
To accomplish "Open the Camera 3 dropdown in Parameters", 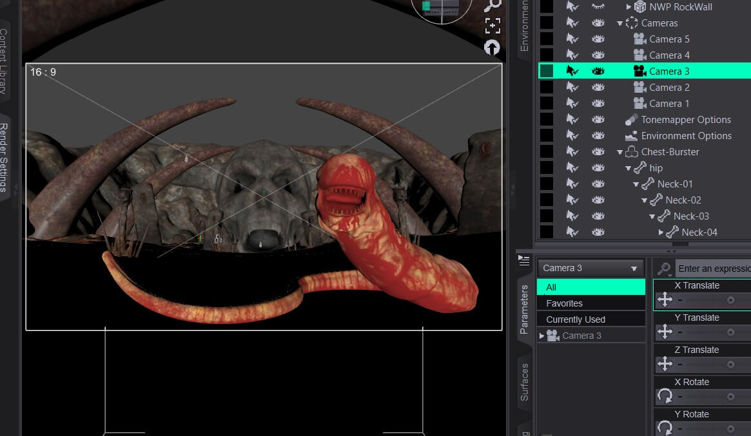I will click(591, 268).
